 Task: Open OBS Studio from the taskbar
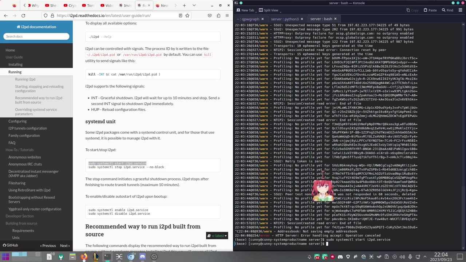click(154, 257)
